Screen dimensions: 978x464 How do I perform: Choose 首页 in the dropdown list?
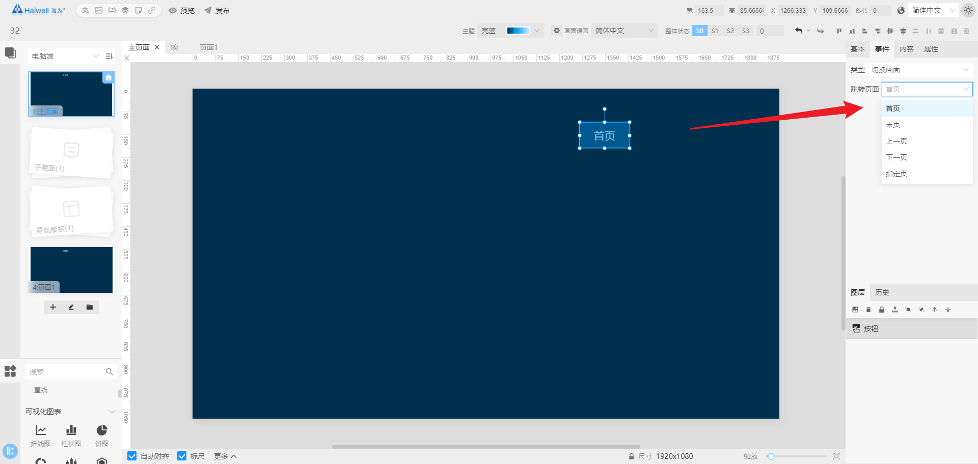coord(927,108)
